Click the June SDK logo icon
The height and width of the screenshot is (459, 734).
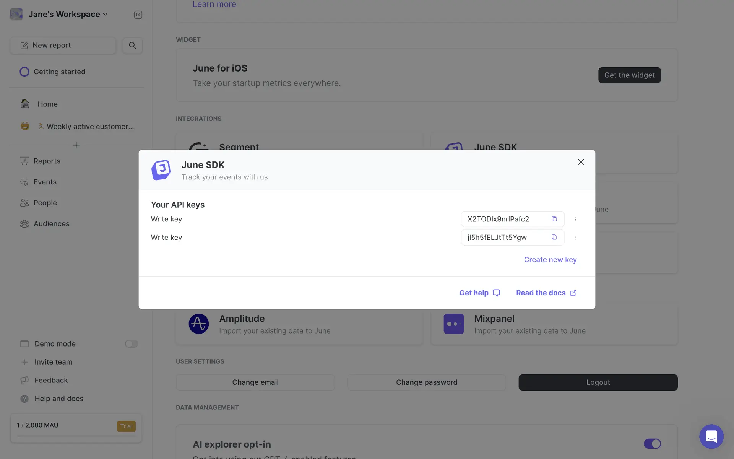161,170
